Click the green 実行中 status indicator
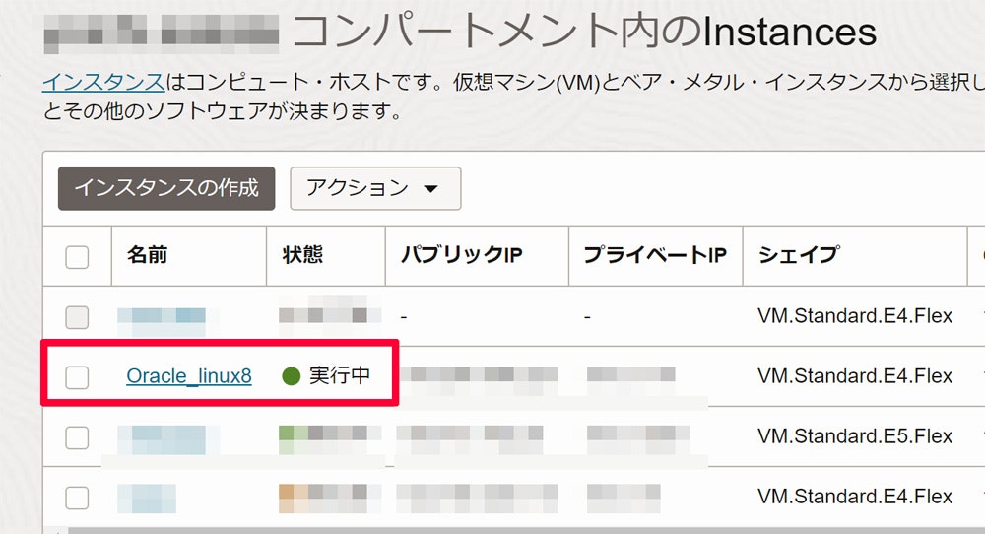Viewport: 985px width, 534px height. point(292,376)
